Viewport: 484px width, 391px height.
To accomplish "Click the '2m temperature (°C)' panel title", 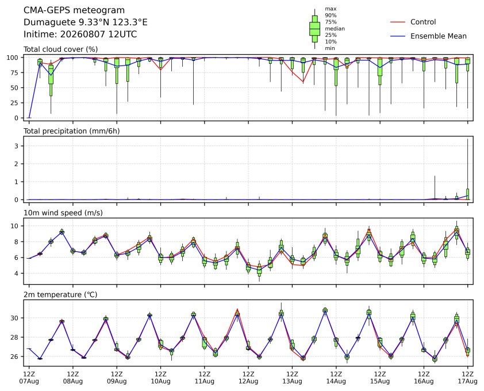I will click(60, 294).
